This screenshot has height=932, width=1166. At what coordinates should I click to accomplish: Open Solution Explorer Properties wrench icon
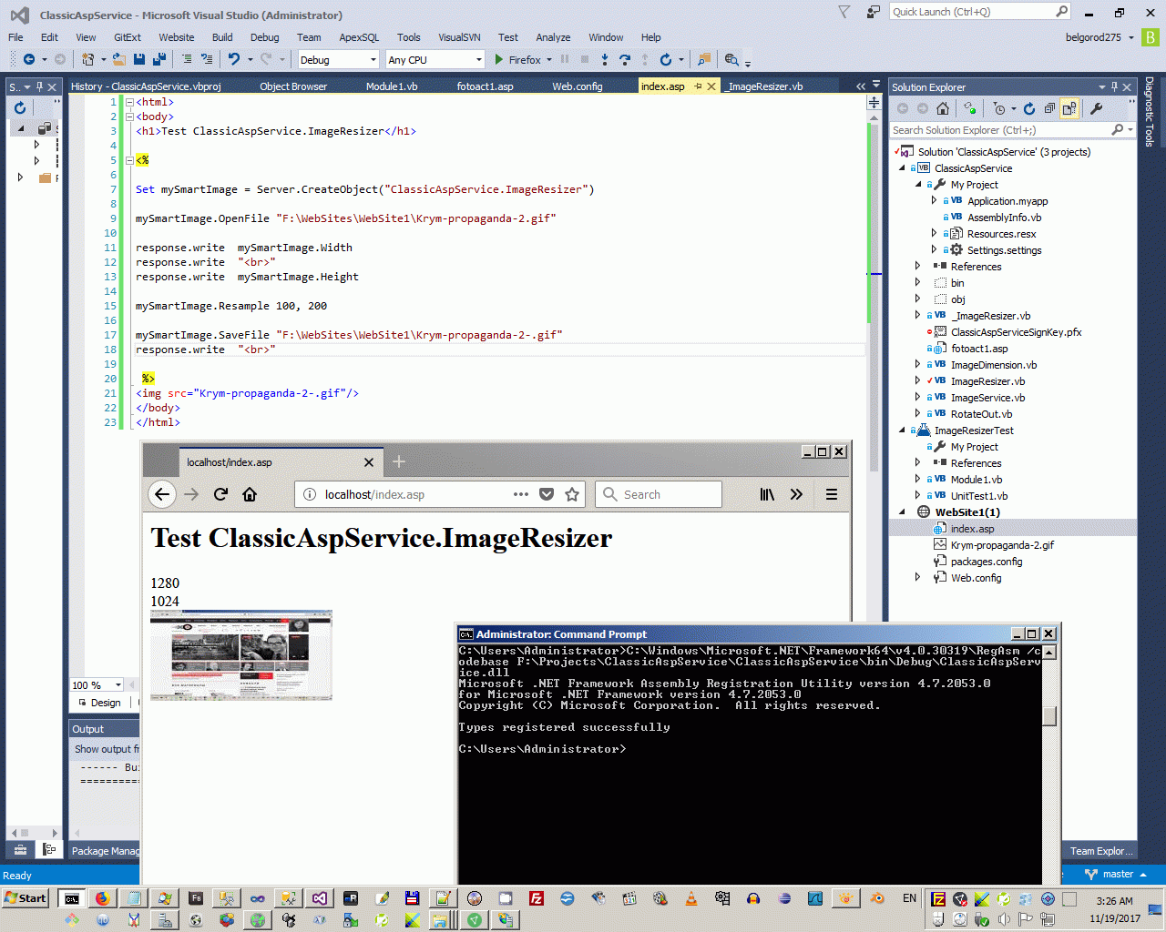(x=1096, y=108)
